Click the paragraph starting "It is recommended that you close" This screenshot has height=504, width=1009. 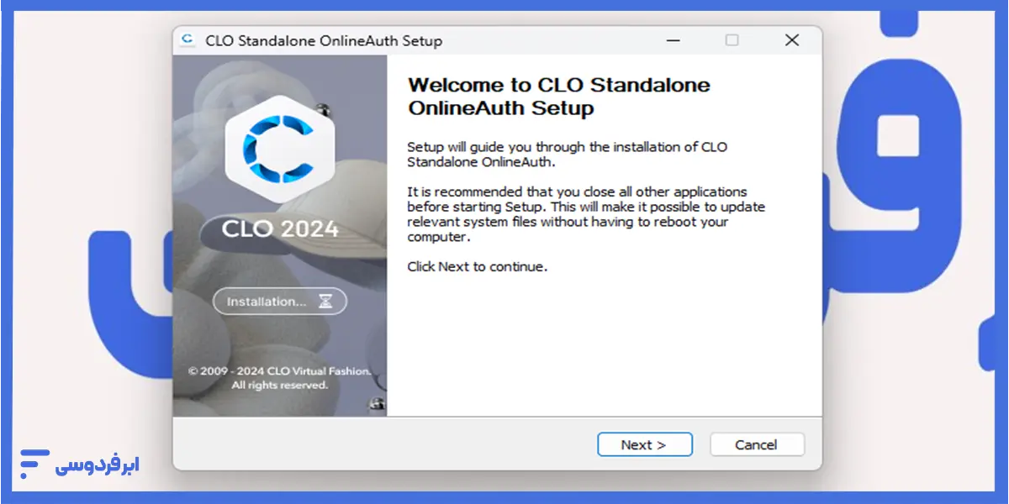coord(586,214)
